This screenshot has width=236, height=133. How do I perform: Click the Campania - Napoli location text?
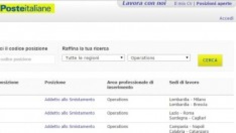pos(187,126)
